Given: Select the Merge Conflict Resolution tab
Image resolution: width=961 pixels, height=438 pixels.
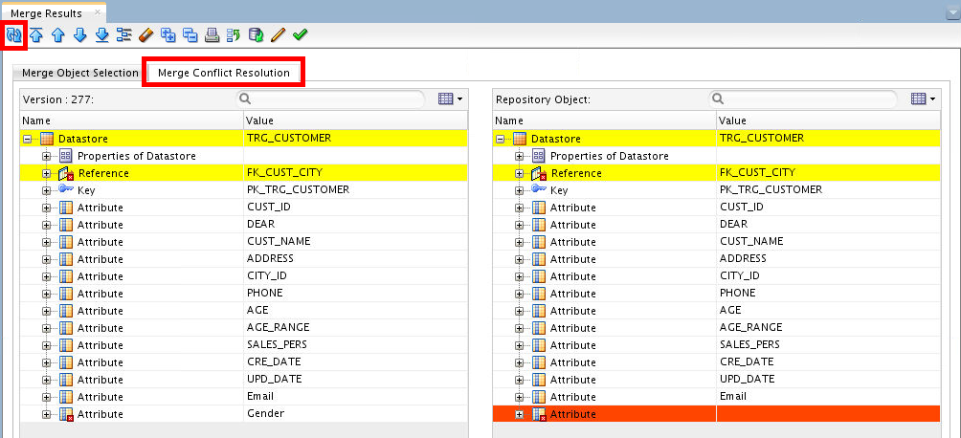Looking at the screenshot, I should (224, 73).
